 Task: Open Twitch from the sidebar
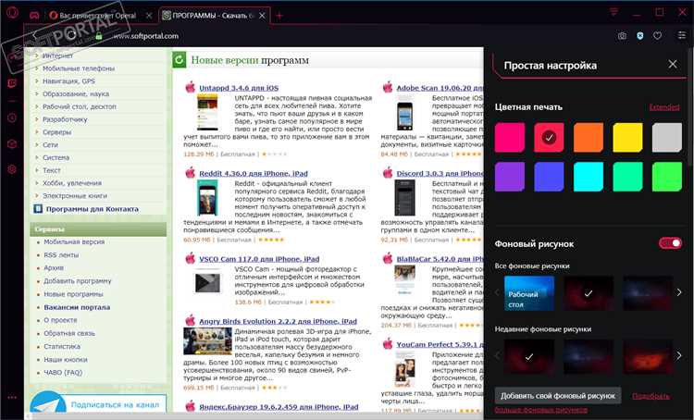coord(12,81)
